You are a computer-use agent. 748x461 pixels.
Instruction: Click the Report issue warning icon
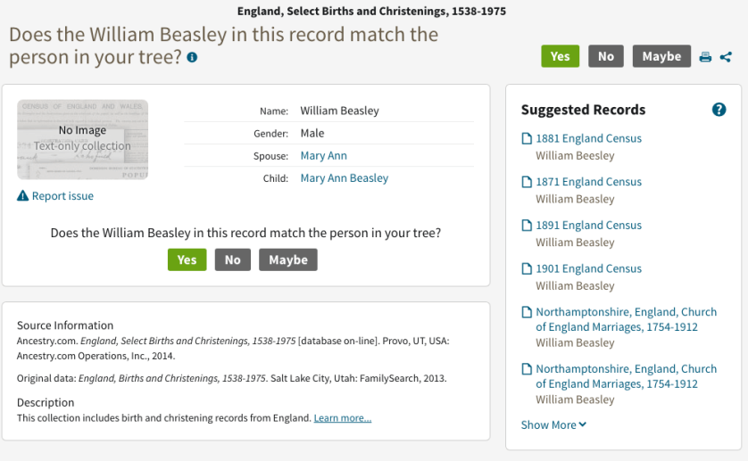click(x=23, y=196)
